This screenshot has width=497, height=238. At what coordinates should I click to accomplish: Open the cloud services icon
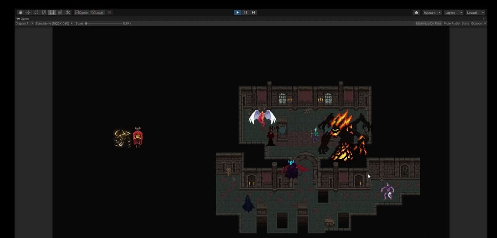coord(417,12)
